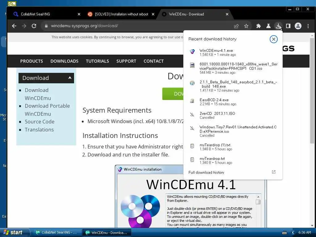The width and height of the screenshot is (316, 237).
Task: Click the site lock icon in the address bar
Action: tap(46, 26)
